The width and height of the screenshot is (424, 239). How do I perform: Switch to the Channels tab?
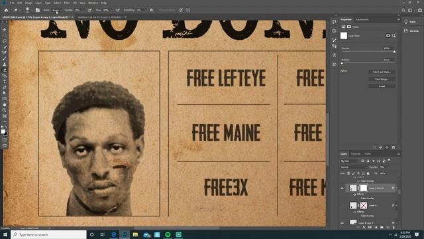356,154
